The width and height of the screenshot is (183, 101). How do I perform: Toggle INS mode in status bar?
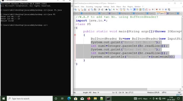[179, 92]
